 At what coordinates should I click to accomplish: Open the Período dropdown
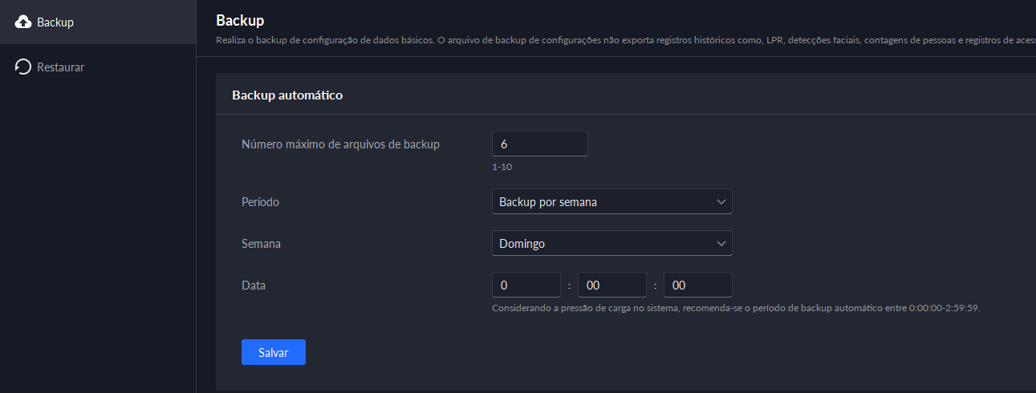(x=611, y=201)
